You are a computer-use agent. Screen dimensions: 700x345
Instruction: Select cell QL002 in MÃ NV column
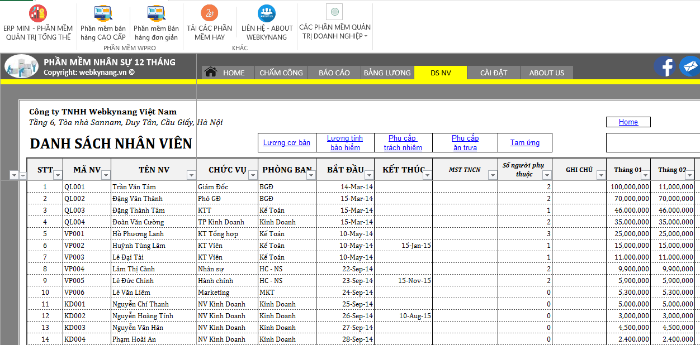click(87, 199)
